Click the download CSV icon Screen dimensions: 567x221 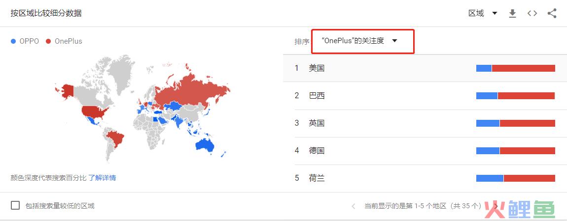click(x=512, y=13)
